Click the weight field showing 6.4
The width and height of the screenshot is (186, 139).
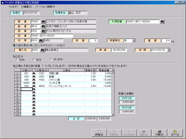click(x=166, y=41)
